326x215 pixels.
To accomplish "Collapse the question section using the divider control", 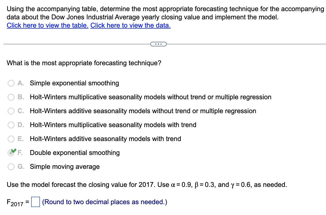I will tap(158, 44).
